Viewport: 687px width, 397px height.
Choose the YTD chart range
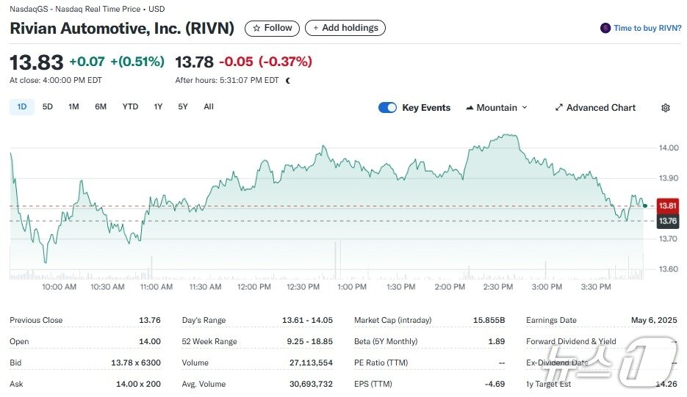130,107
